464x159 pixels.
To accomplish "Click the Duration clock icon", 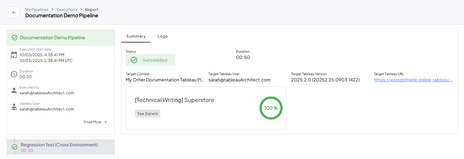I will click(x=14, y=74).
